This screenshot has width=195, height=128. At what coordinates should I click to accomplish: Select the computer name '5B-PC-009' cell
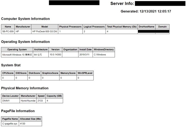click(8, 31)
